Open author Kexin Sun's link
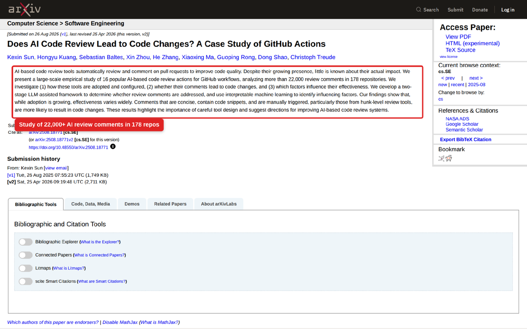The image size is (527, 329). [21, 57]
